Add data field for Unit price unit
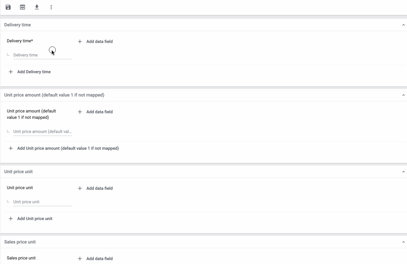Image resolution: width=407 pixels, height=264 pixels. click(x=99, y=188)
